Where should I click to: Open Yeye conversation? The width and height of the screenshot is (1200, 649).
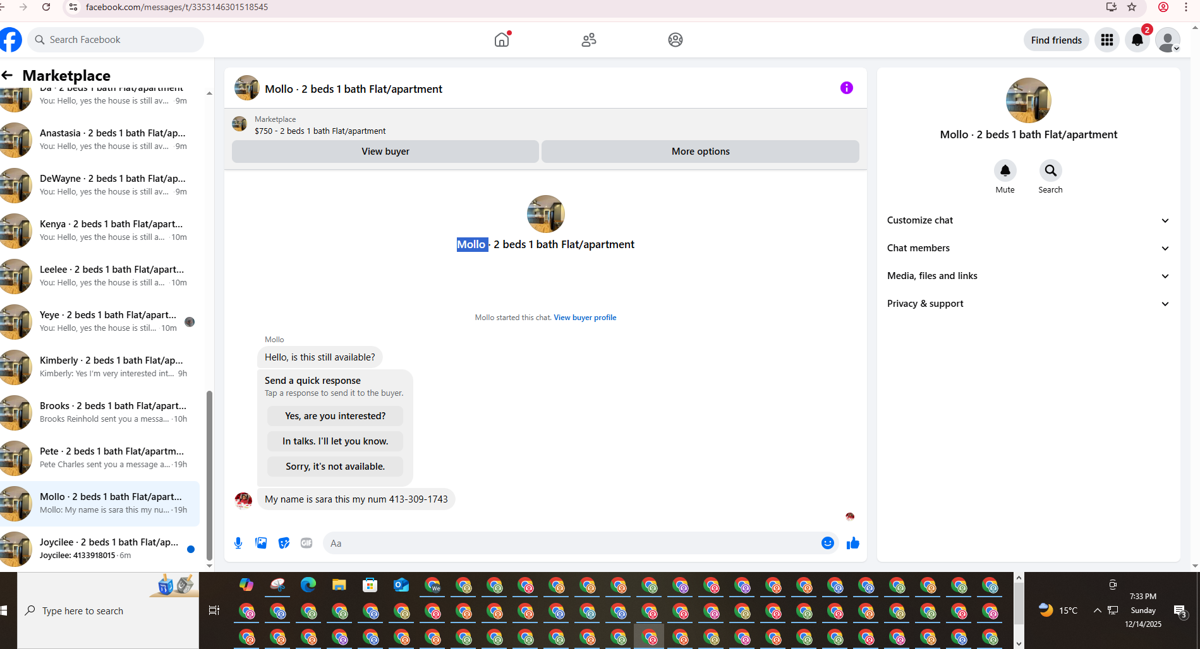[x=100, y=321]
